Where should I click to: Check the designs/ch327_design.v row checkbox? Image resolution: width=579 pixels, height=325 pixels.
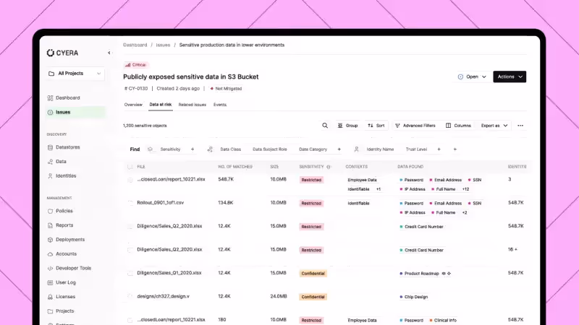(130, 297)
